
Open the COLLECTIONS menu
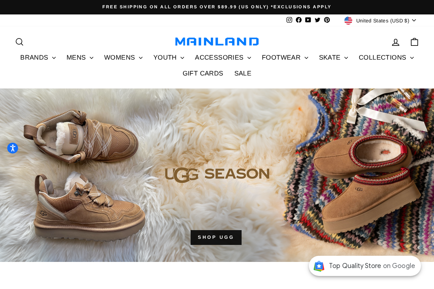pos(386,58)
